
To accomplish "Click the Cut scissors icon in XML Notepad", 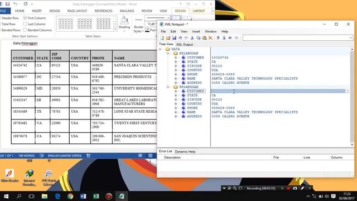I will pyautogui.click(x=192, y=38).
